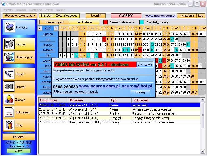Open the Log button
207x156 pixels.
tap(201, 16)
